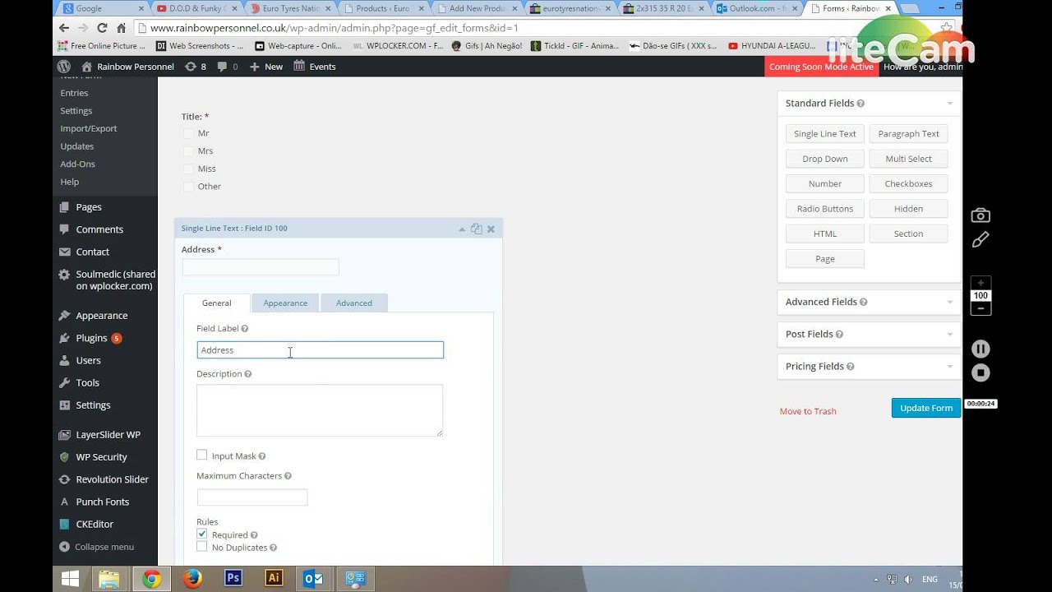Image resolution: width=1052 pixels, height=592 pixels.
Task: Open Chrome home page icon
Action: pos(121,28)
